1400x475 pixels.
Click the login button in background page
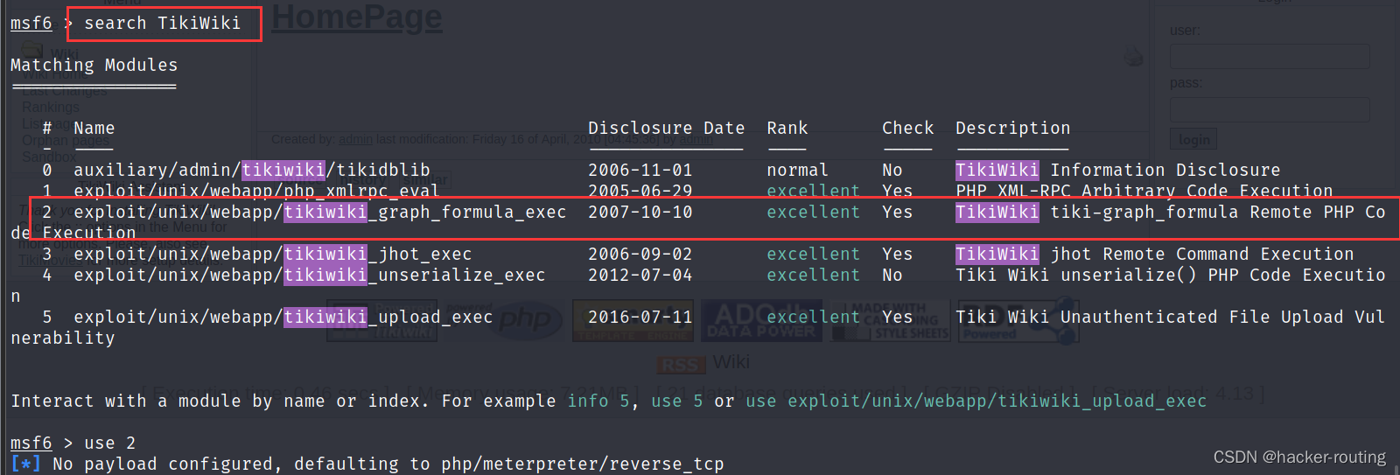pos(1193,139)
